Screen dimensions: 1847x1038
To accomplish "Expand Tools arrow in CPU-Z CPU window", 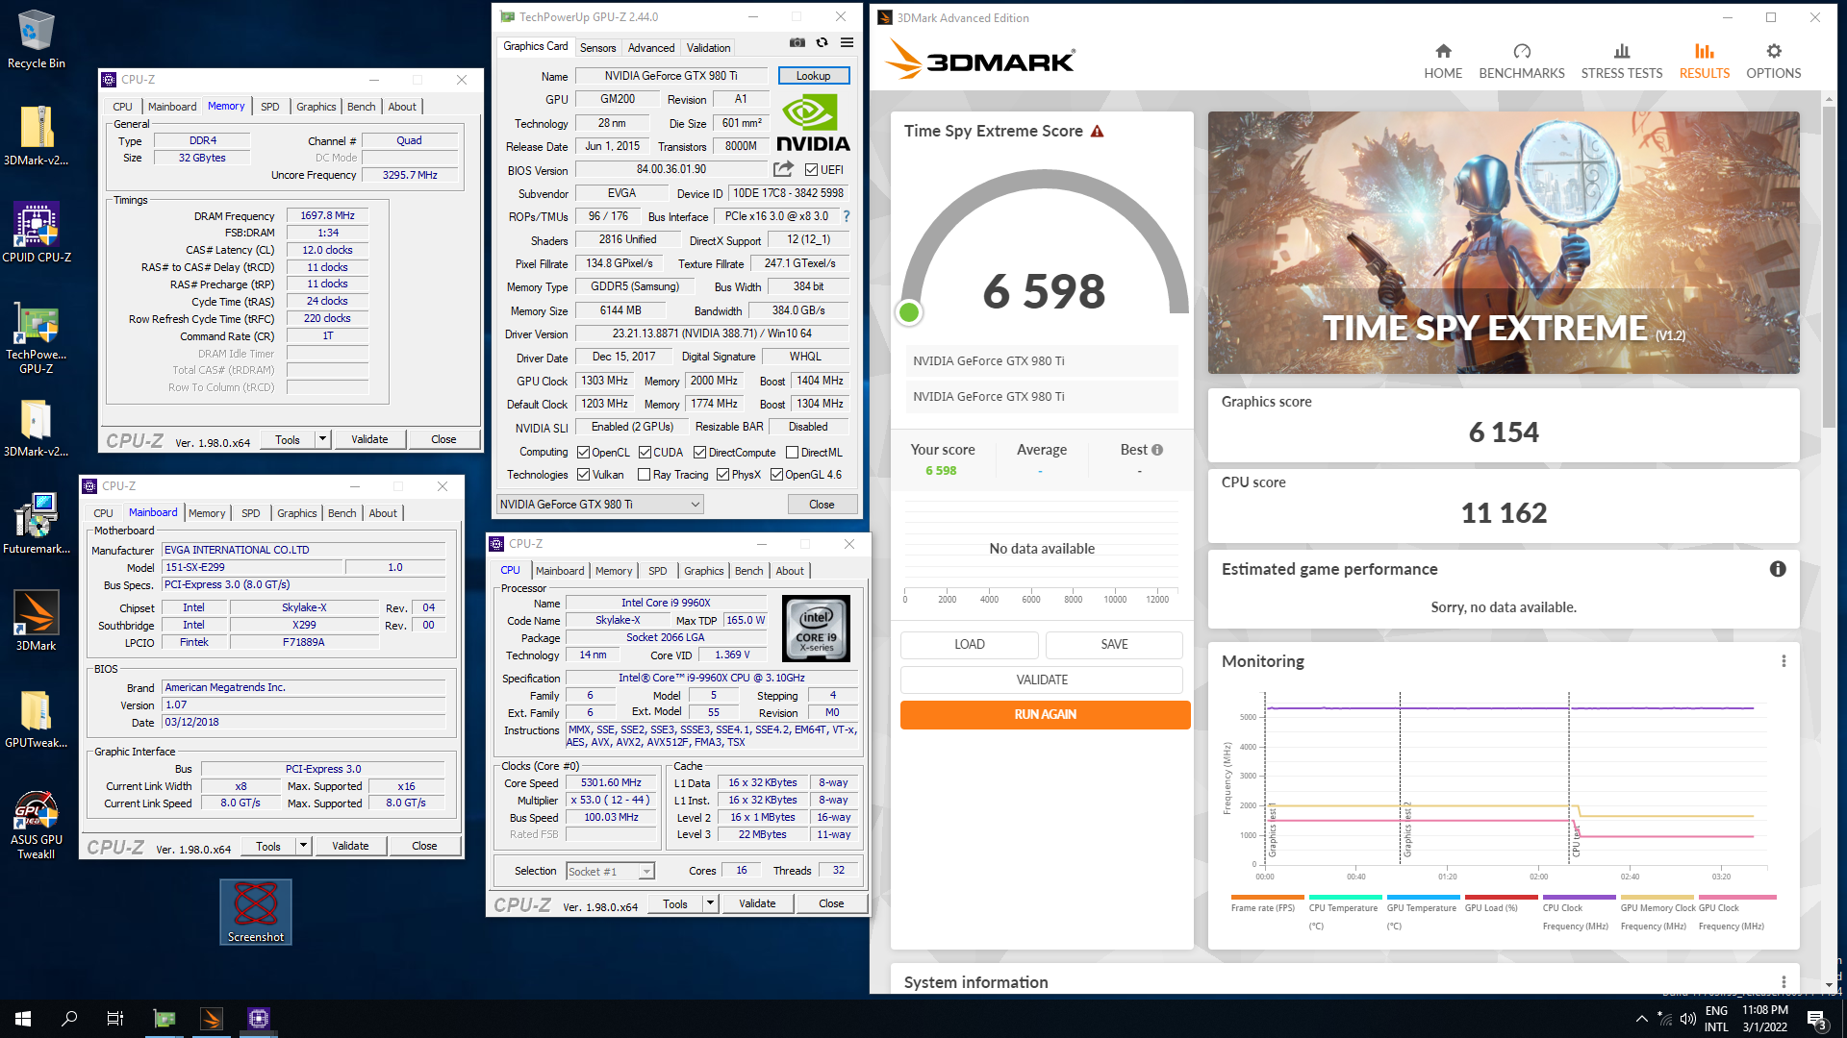I will (710, 903).
